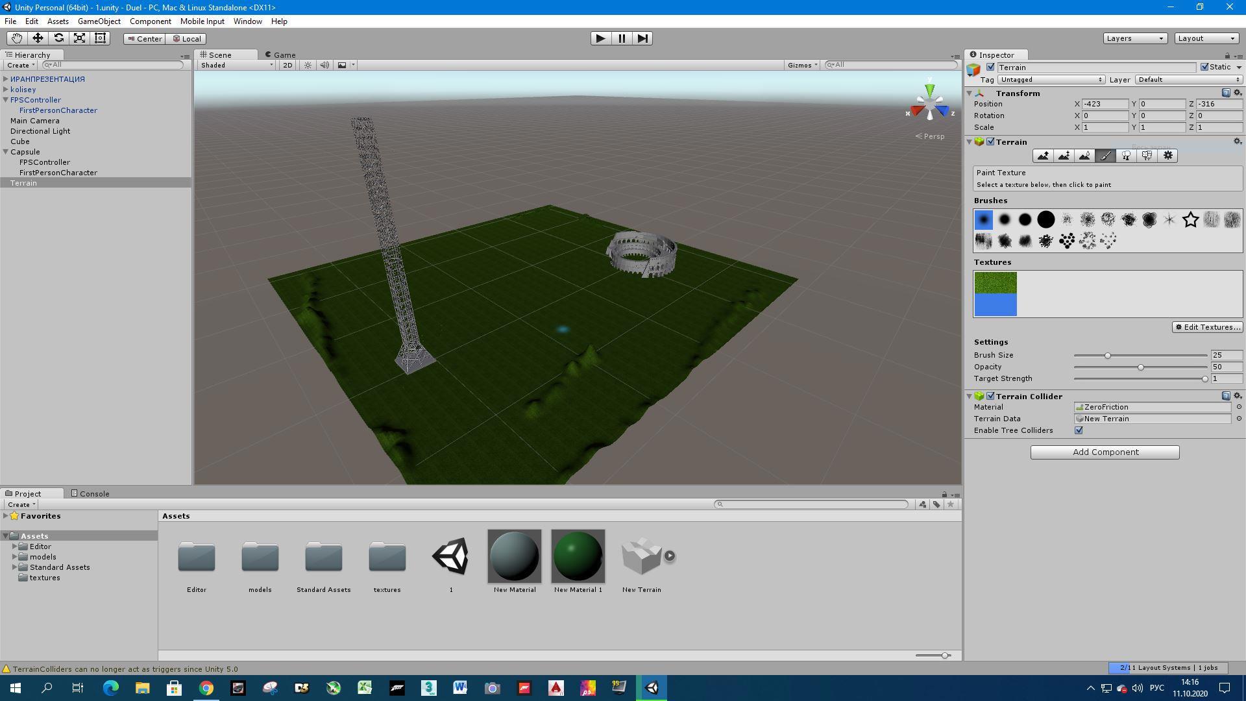Select the Hand tool in toolbar

click(x=17, y=38)
